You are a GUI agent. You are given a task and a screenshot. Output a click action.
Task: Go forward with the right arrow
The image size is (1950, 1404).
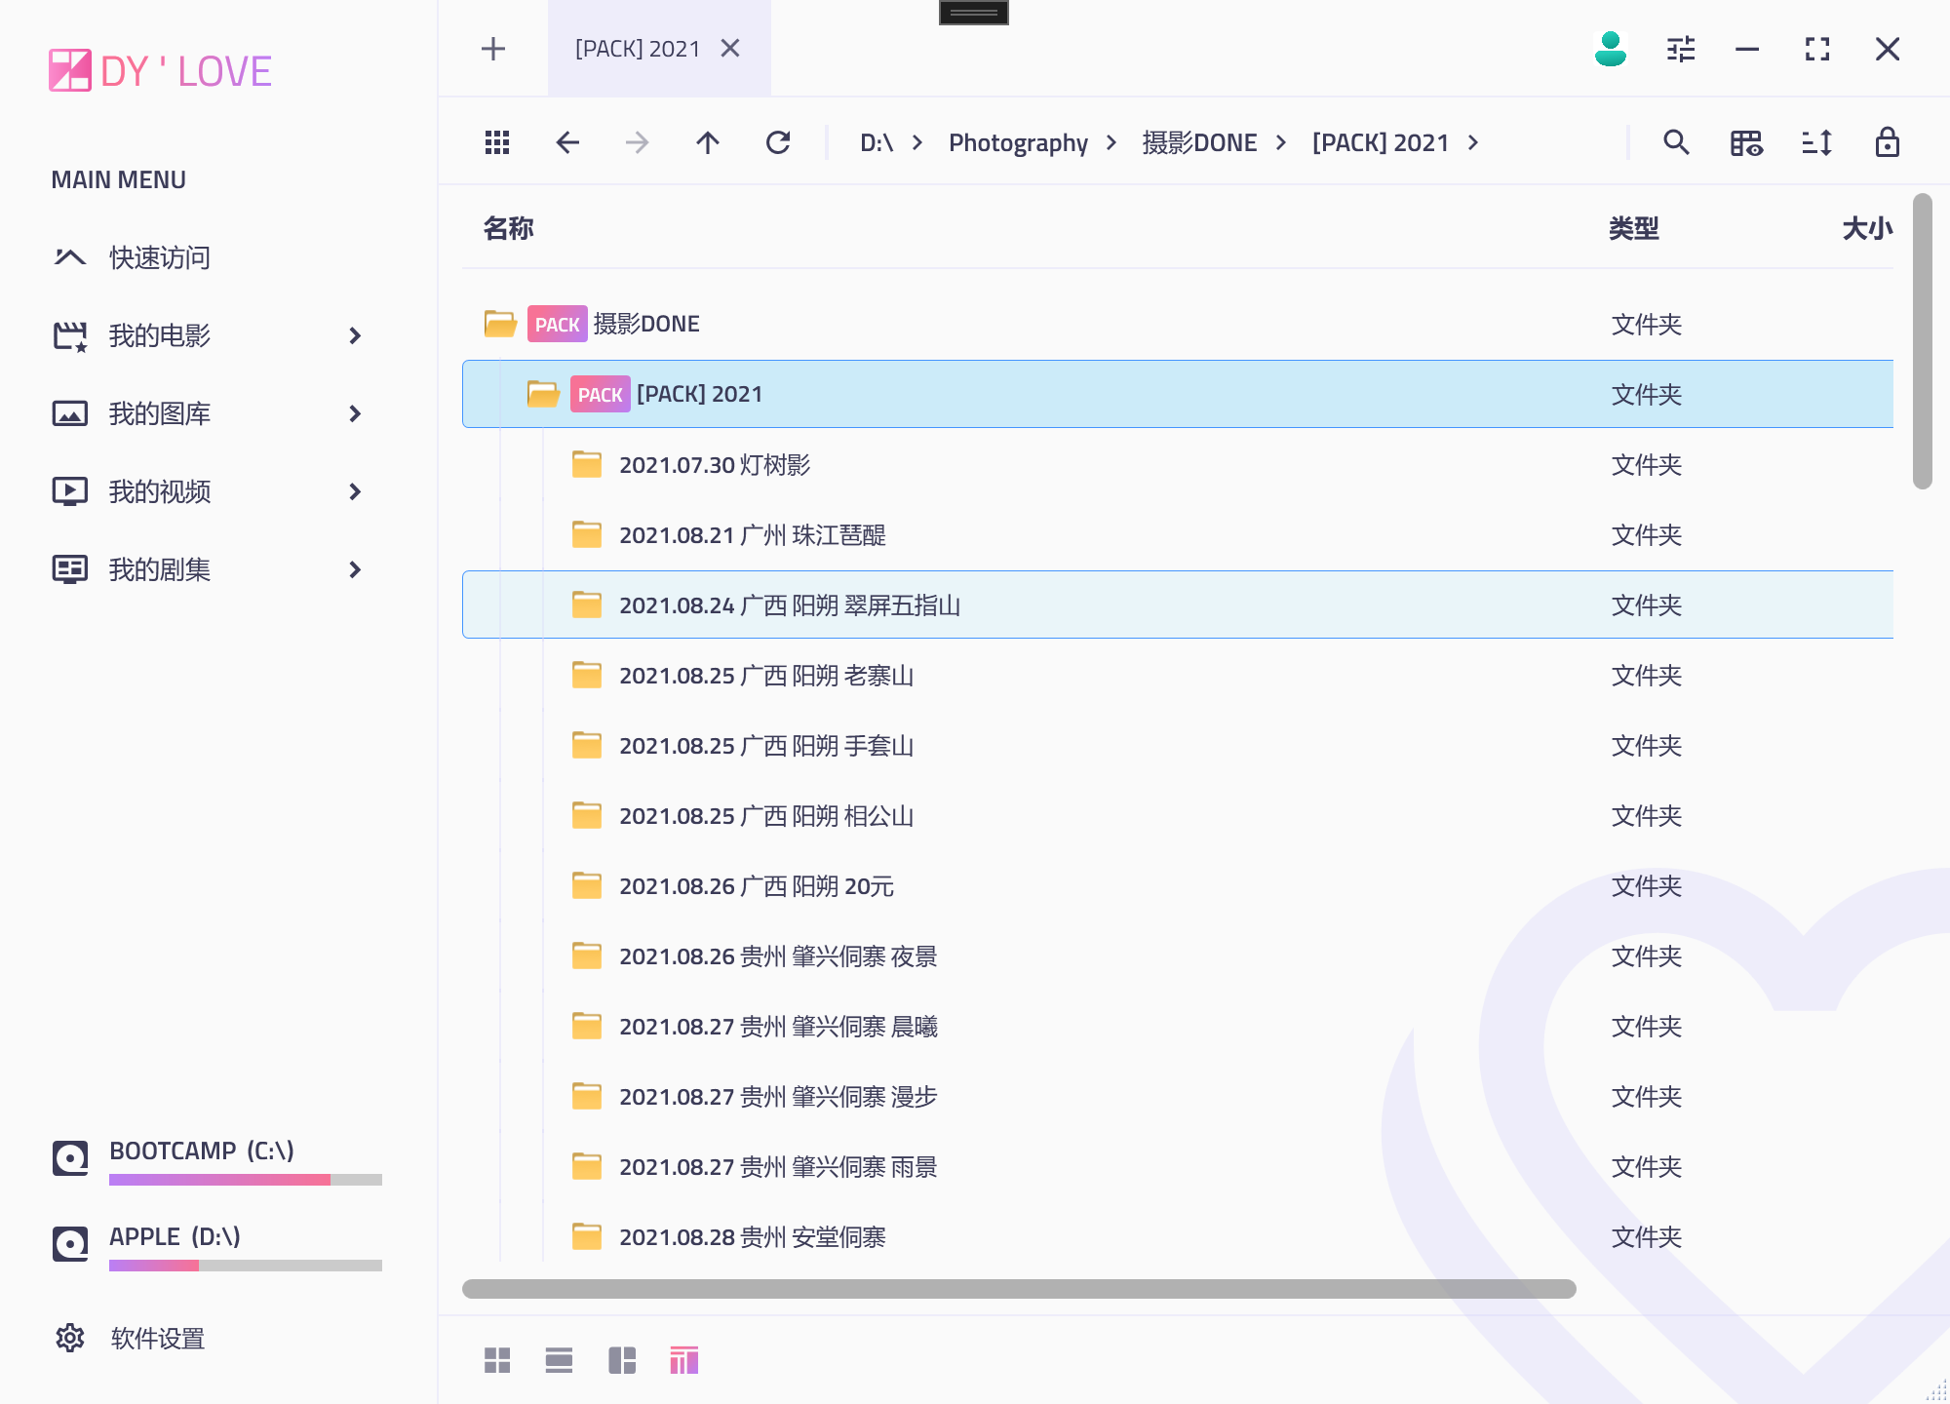tap(638, 143)
